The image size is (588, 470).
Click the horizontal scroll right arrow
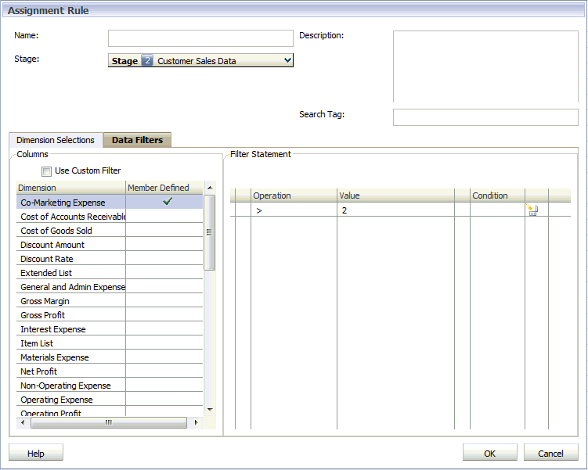(196, 422)
